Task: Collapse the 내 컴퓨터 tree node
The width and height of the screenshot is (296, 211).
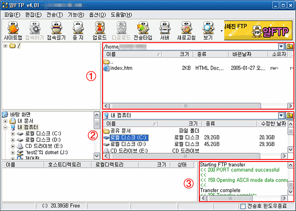Action: point(5,127)
